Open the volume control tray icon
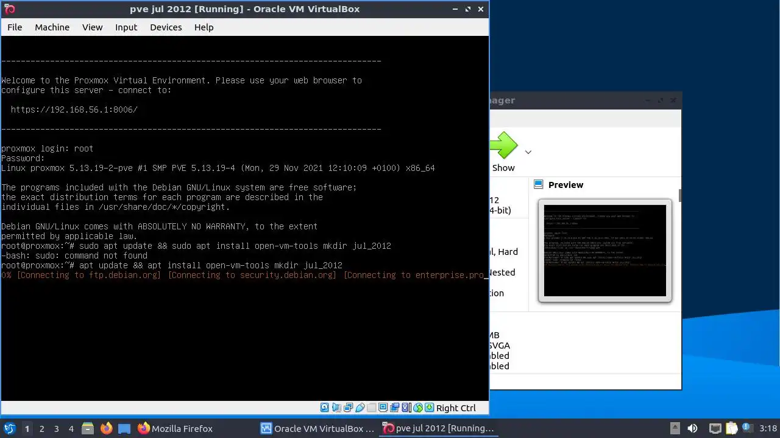The image size is (780, 438). (x=692, y=428)
